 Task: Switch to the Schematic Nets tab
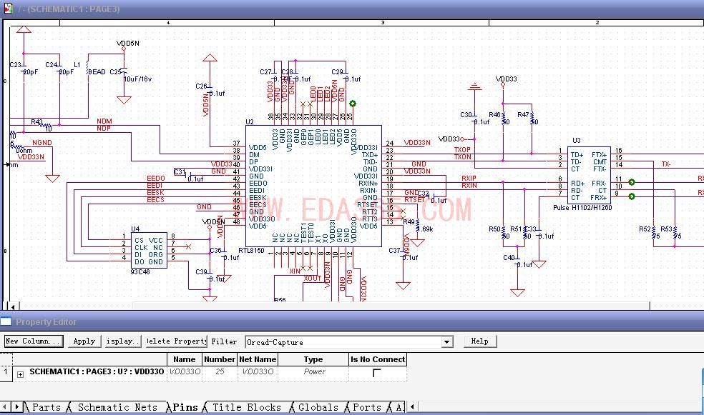[x=117, y=407]
